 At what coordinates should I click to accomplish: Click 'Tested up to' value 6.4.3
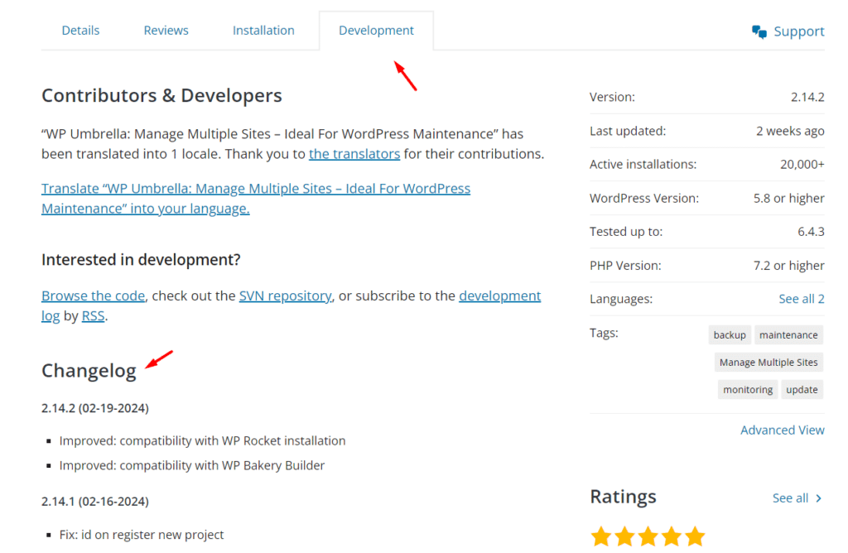tap(812, 232)
